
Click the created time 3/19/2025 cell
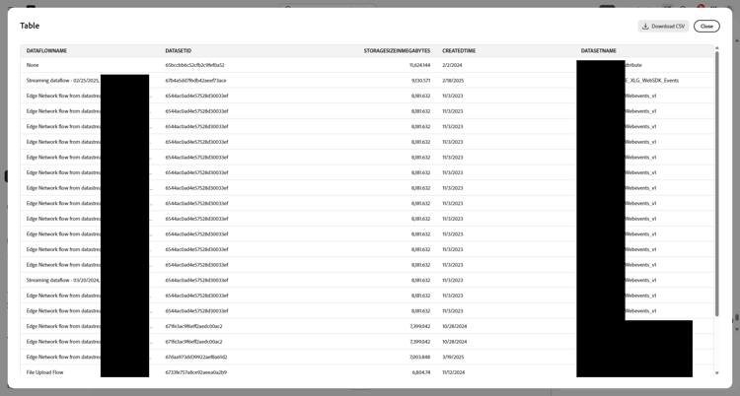click(453, 357)
